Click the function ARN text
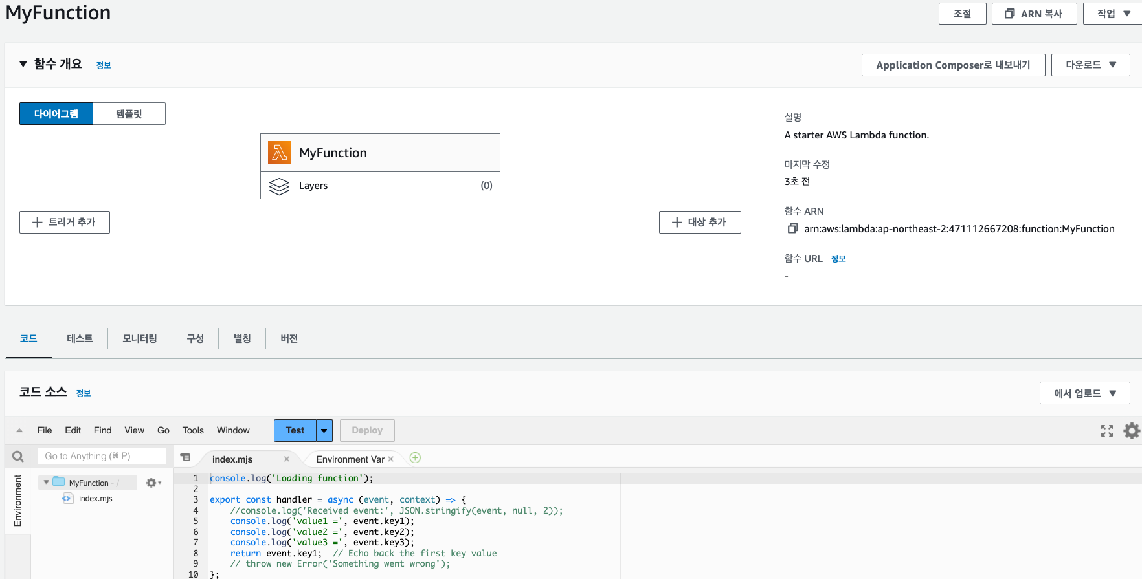This screenshot has width=1142, height=579. coord(959,228)
